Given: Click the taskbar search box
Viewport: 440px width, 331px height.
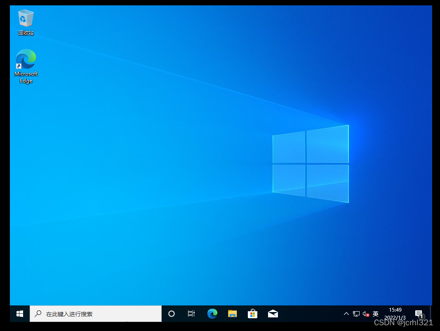Looking at the screenshot, I should pos(96,314).
